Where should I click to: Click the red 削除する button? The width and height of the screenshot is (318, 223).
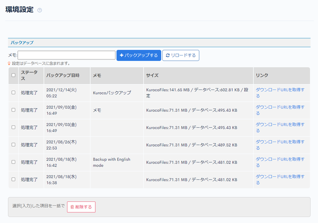81,207
